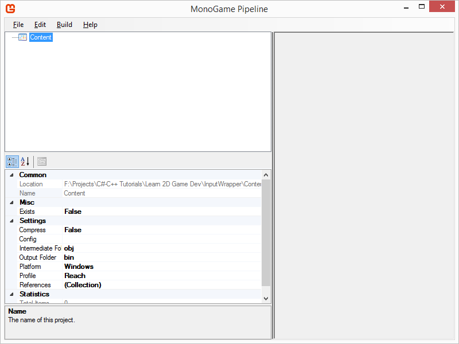Select the Intermediate Folder property label
This screenshot has width=459, height=344.
40,248
